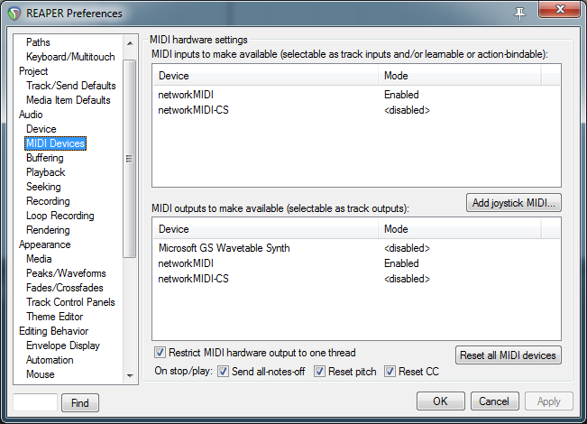Select Buffering in the preferences tree
The width and height of the screenshot is (587, 424).
coord(44,158)
